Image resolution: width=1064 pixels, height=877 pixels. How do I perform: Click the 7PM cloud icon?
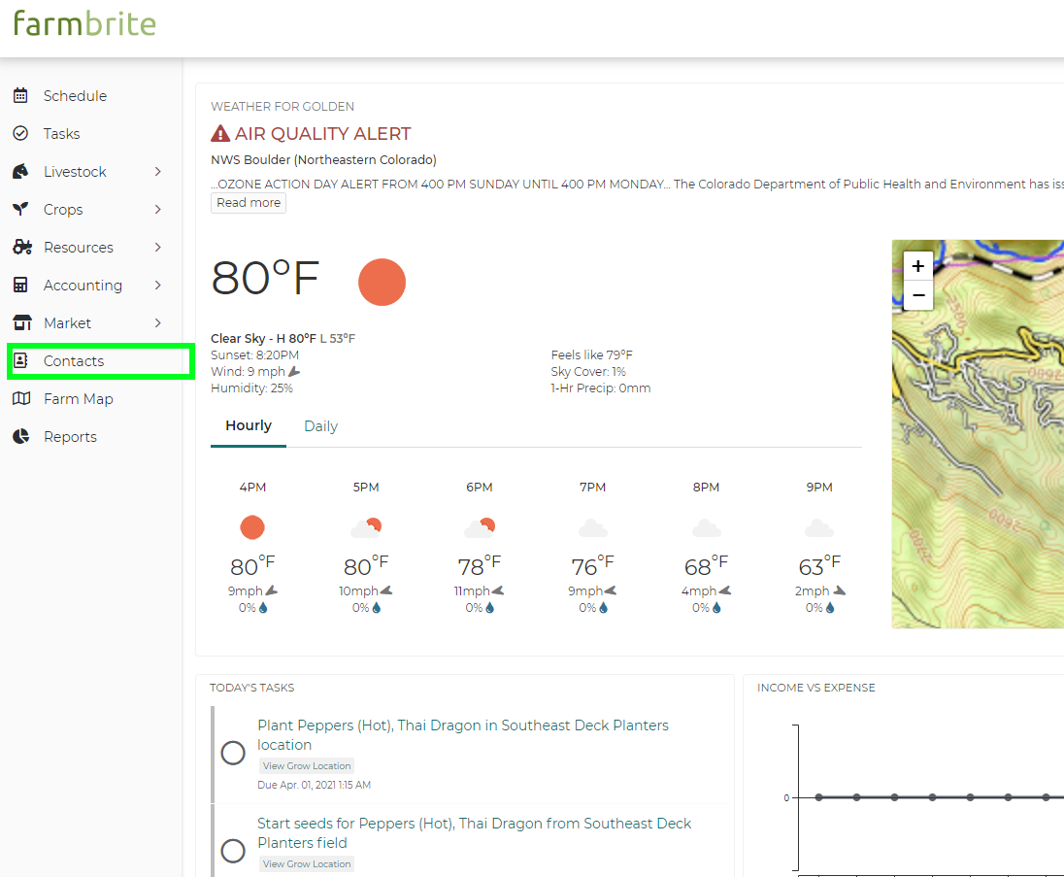pos(593,528)
